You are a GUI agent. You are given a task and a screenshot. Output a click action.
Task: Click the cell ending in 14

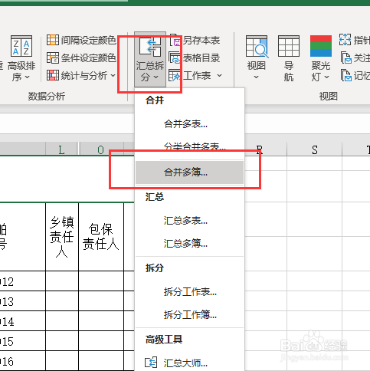(x=22, y=321)
